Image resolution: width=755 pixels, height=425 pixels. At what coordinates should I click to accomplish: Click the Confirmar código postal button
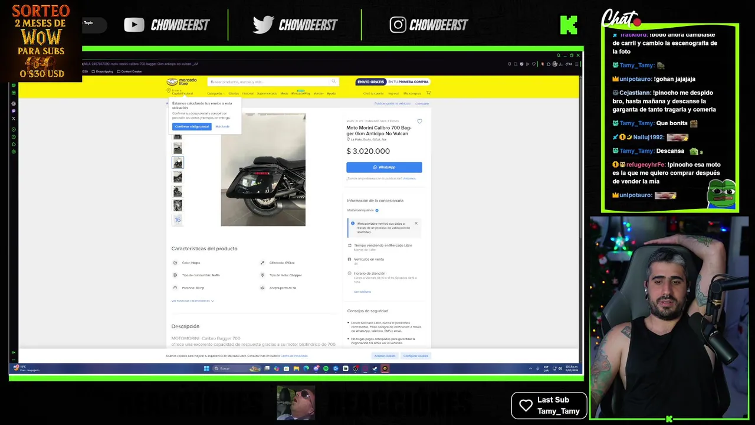coord(192,126)
